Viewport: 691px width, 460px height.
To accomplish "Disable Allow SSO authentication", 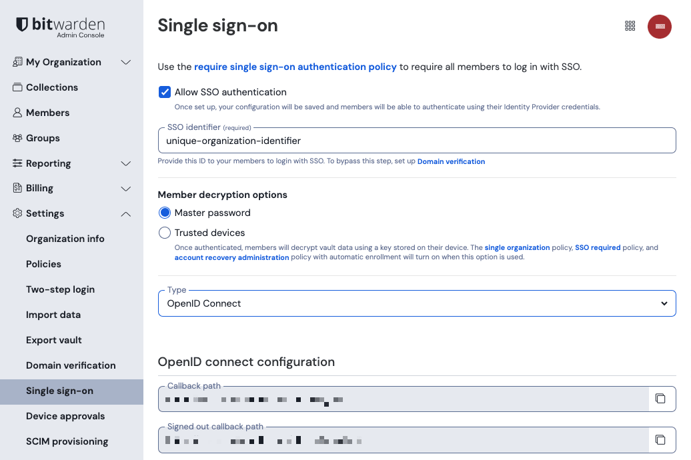I will (164, 92).
